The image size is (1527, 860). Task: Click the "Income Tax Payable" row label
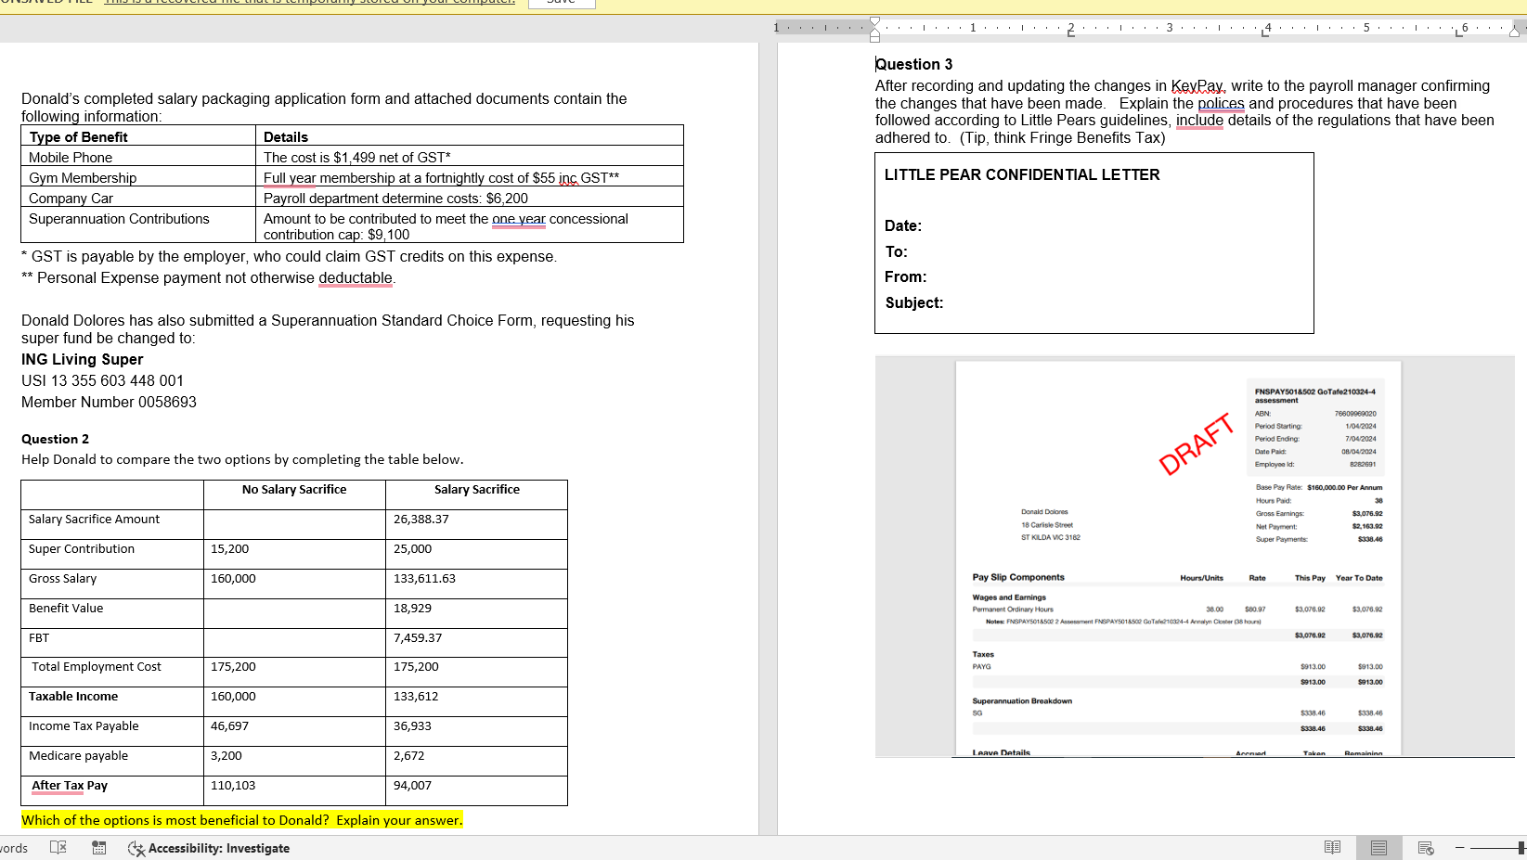(x=84, y=725)
